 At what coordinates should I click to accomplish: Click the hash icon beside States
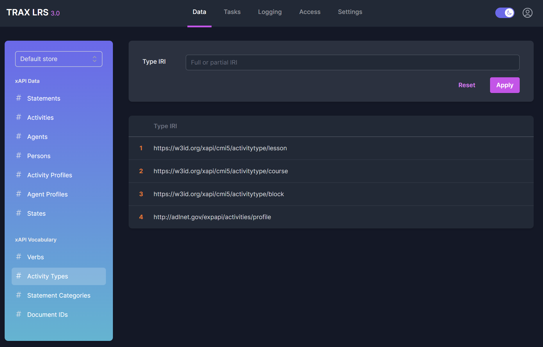19,213
